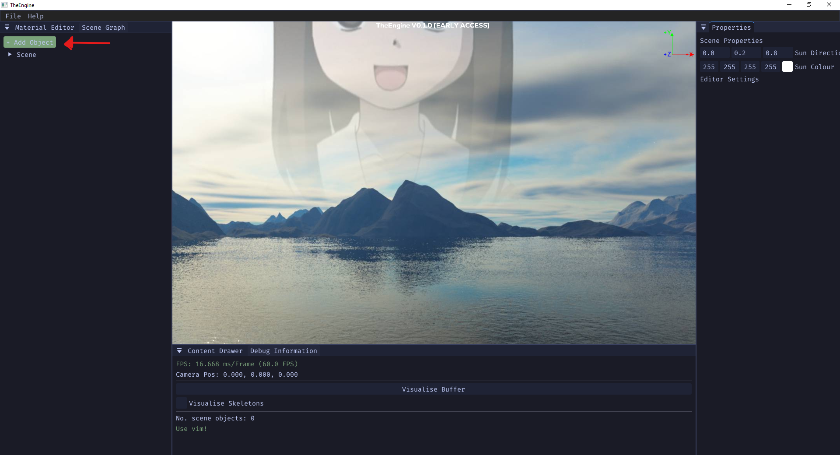Click the TheEngine app icon in title bar

click(4, 5)
